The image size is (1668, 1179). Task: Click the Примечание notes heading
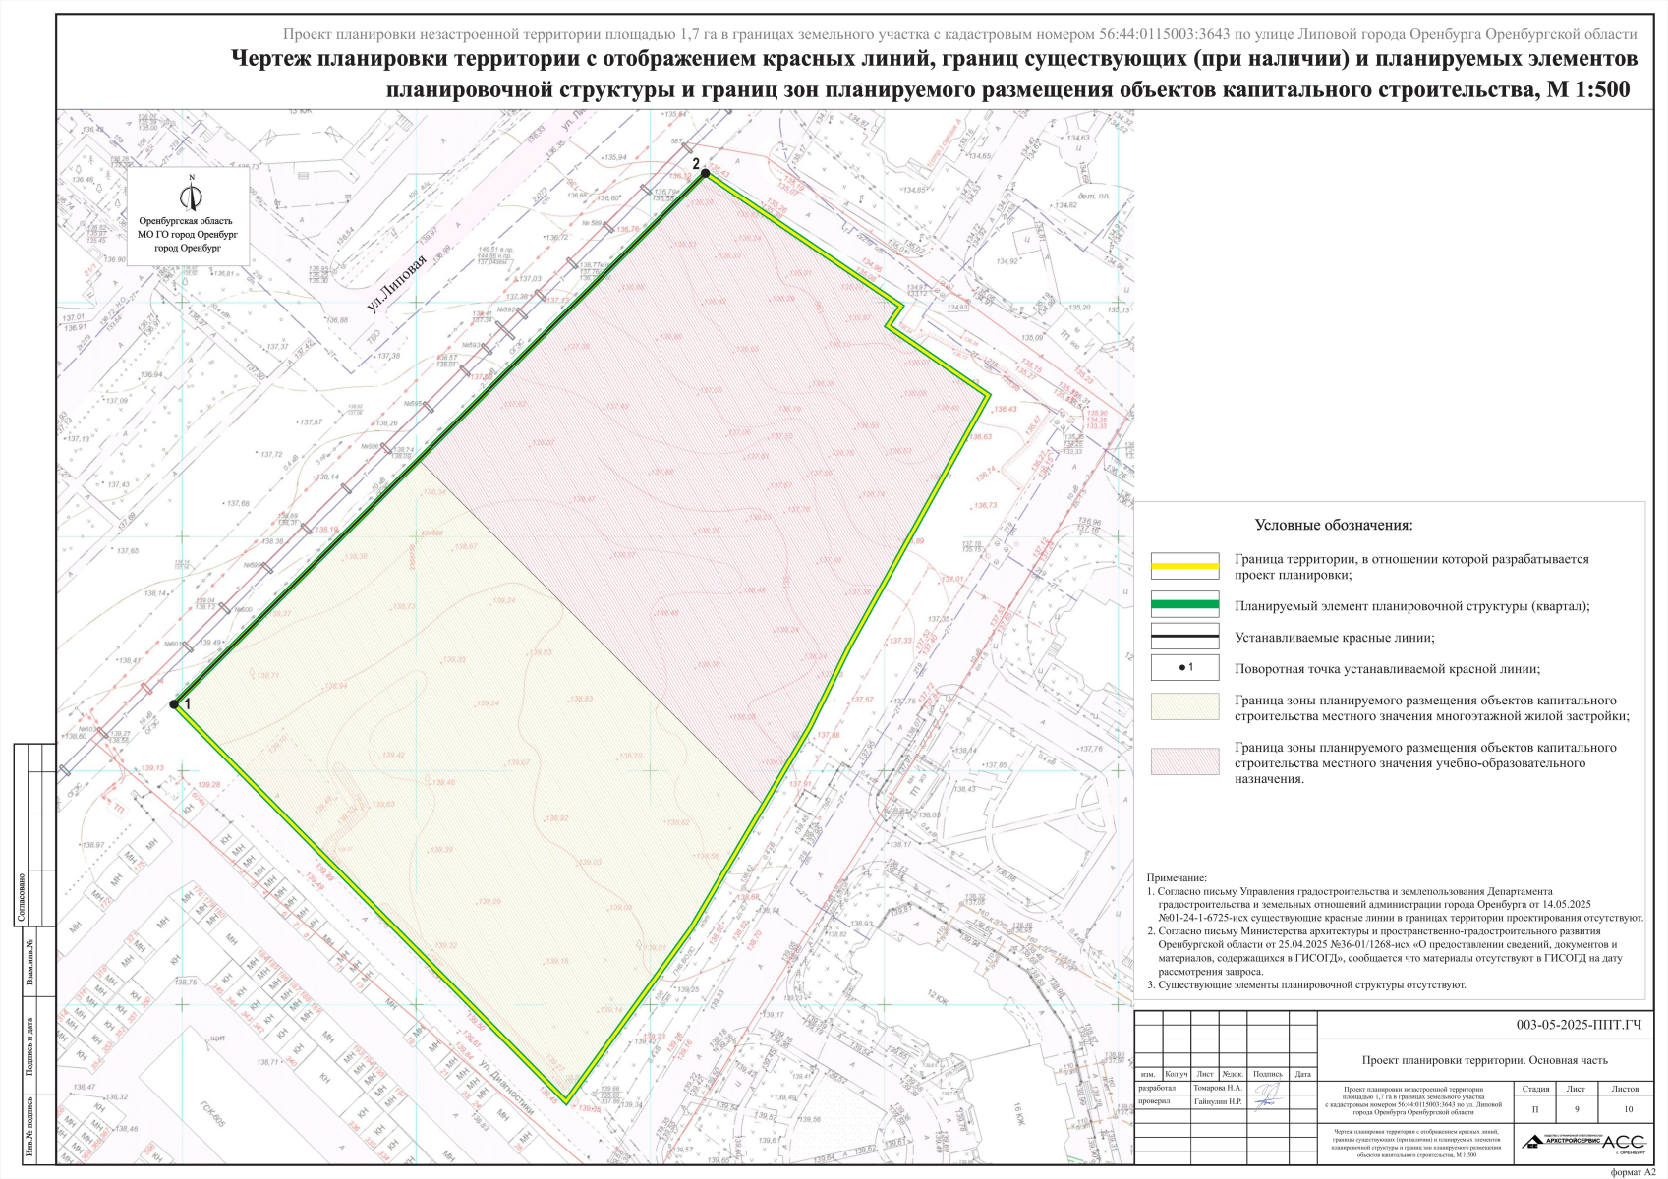(1176, 878)
